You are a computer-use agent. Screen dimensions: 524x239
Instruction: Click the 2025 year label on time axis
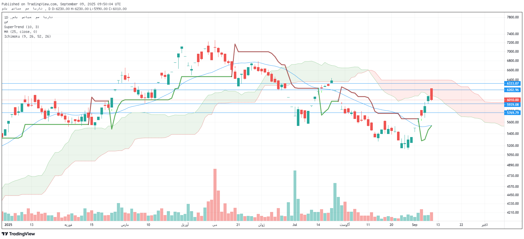pos(8,225)
